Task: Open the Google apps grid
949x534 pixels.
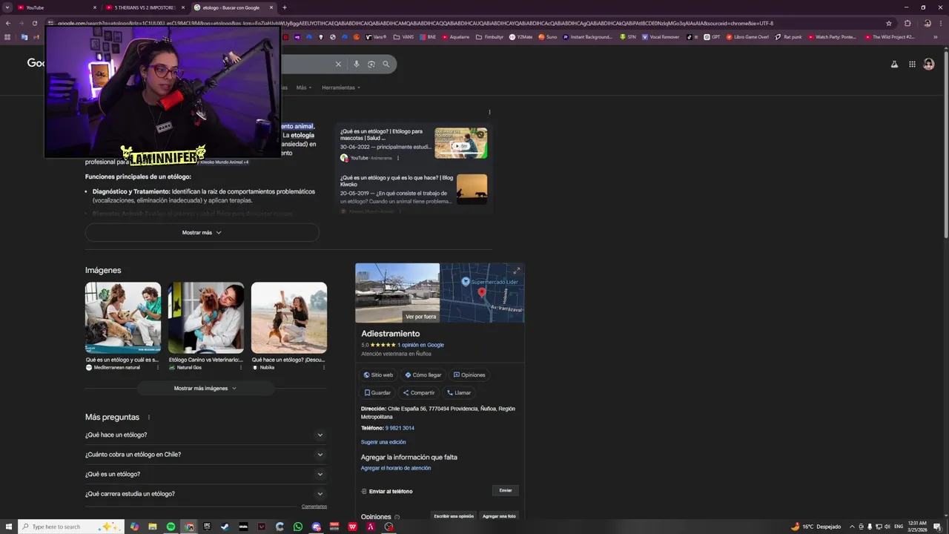Action: click(912, 65)
